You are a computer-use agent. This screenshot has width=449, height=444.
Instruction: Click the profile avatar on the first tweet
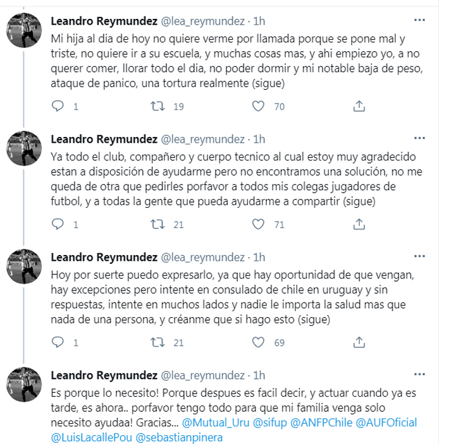24,32
